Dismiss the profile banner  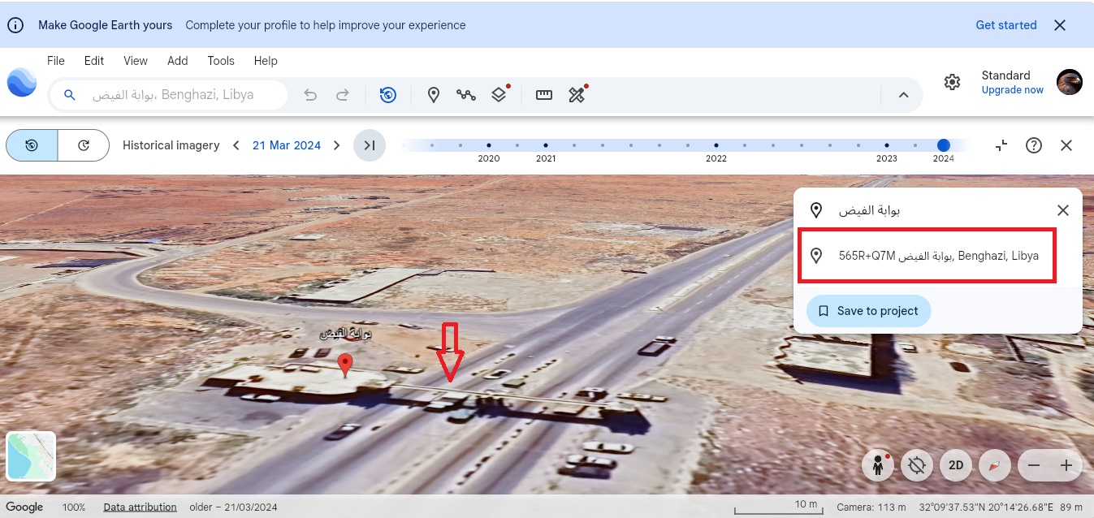pos(1060,25)
